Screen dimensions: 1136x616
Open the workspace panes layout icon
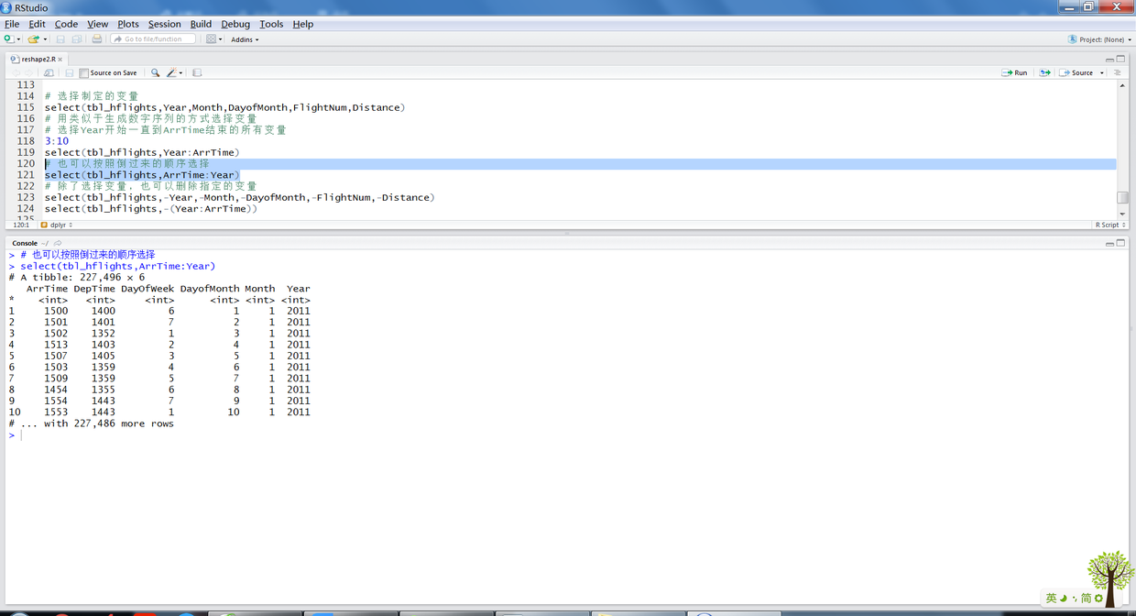point(212,39)
